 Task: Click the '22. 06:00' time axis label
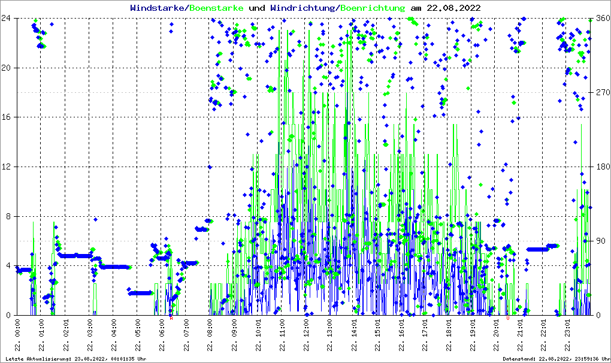(x=161, y=335)
